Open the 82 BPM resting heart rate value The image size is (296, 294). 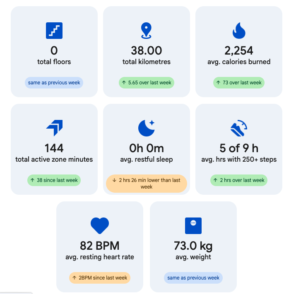pos(100,246)
